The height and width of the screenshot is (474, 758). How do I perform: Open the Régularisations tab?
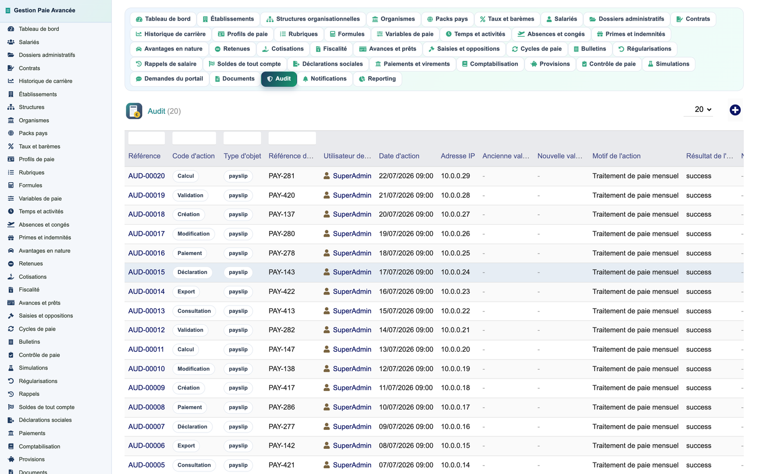(645, 49)
